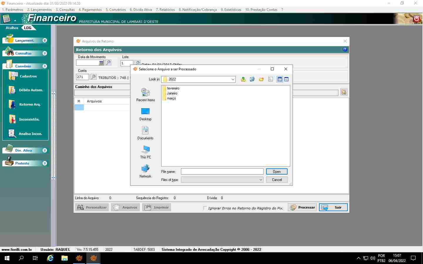The width and height of the screenshot is (423, 264).
Task: Open the 5. Convênios menu
Action: point(116,10)
